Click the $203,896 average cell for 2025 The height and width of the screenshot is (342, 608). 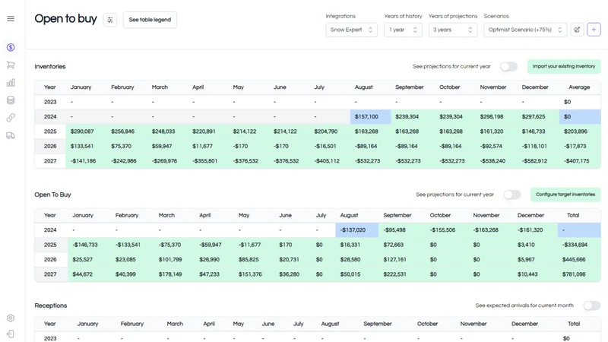(580, 131)
